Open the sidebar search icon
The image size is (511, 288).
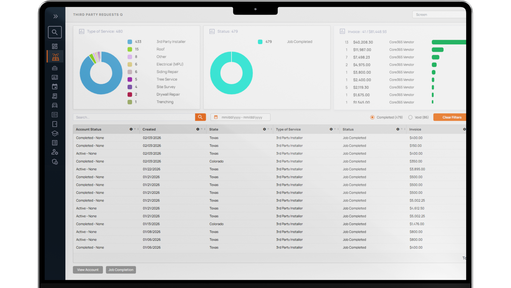click(x=55, y=32)
